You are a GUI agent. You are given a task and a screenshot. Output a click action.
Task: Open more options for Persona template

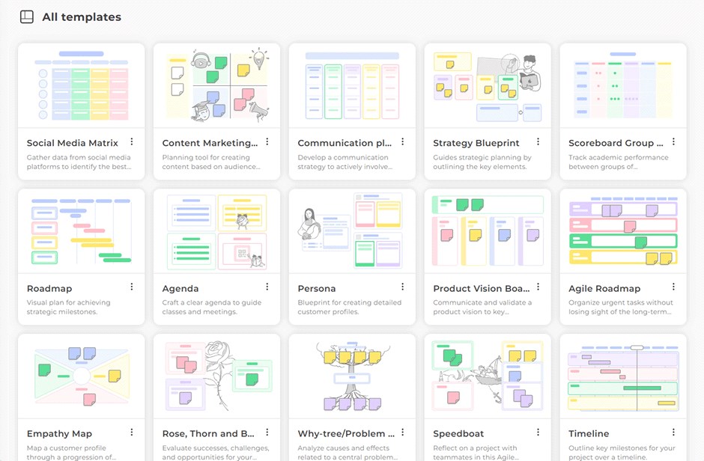(x=403, y=287)
